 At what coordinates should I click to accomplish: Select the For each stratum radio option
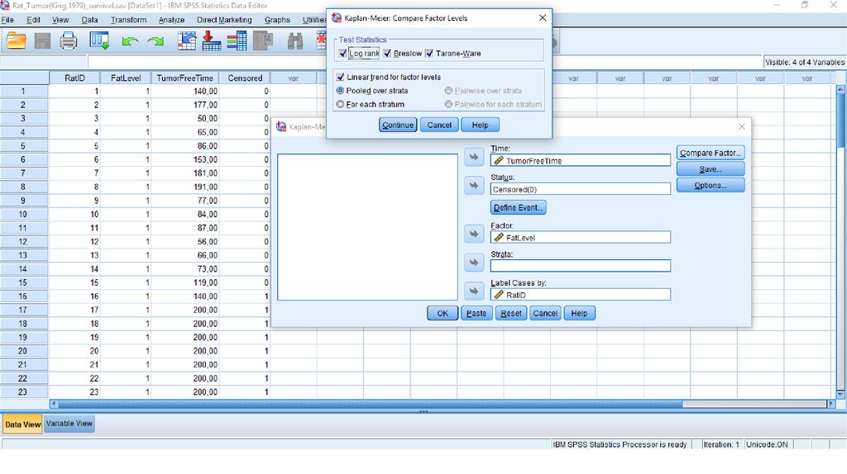pos(340,104)
